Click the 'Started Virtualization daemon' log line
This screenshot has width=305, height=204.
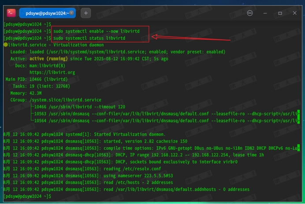tap(128, 134)
